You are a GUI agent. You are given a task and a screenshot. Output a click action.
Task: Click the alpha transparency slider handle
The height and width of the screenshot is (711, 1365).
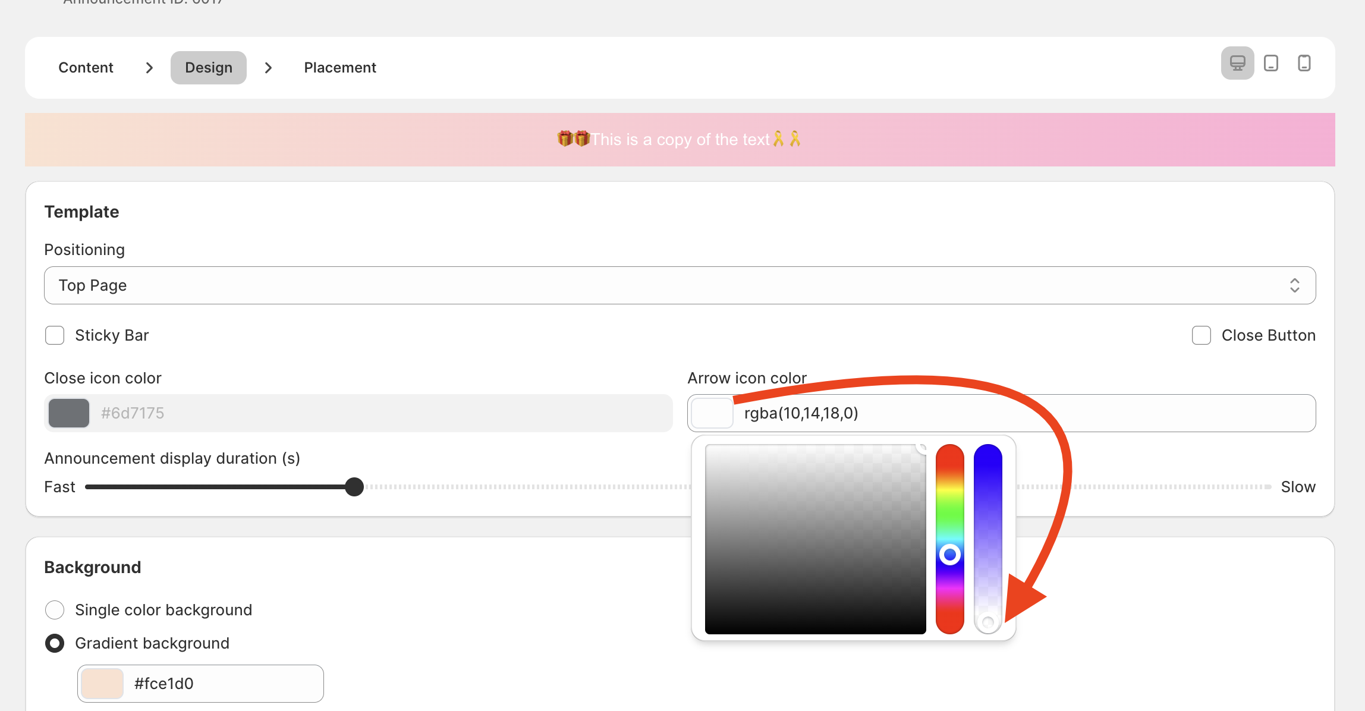point(987,622)
